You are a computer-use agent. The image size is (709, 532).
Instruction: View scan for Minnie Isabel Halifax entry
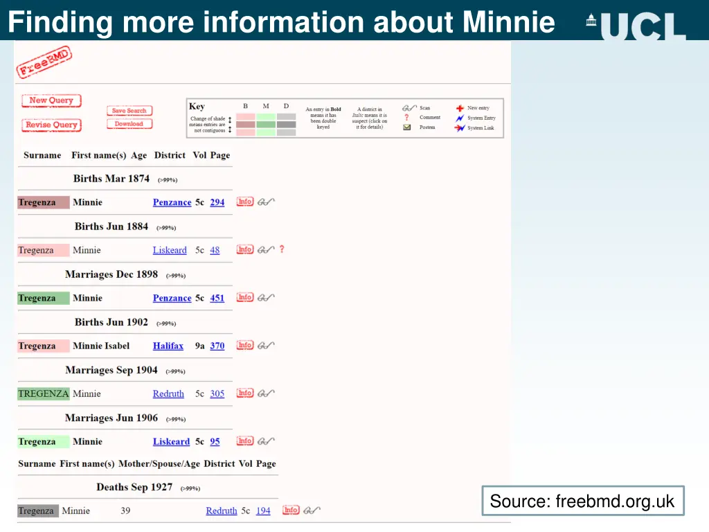266,346
